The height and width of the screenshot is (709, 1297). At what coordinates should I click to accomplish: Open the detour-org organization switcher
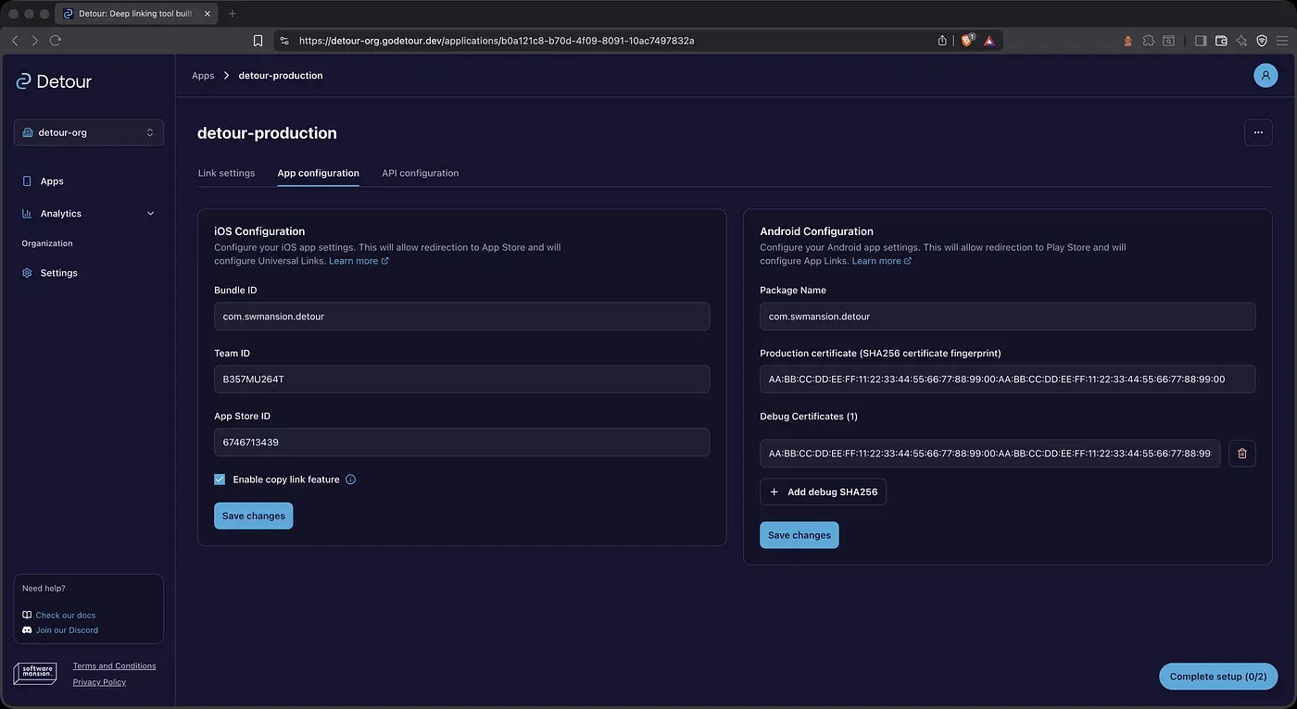pos(89,132)
